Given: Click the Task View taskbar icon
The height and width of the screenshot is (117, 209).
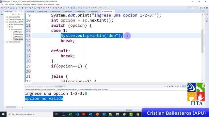Looking at the screenshot, I should 56,114.
